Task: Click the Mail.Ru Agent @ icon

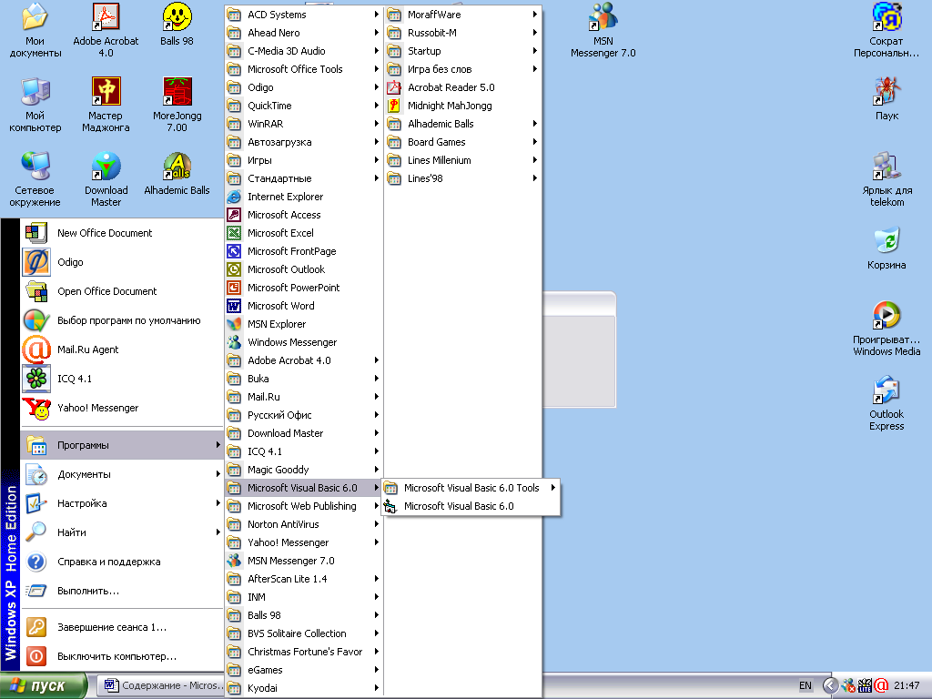Action: (36, 349)
